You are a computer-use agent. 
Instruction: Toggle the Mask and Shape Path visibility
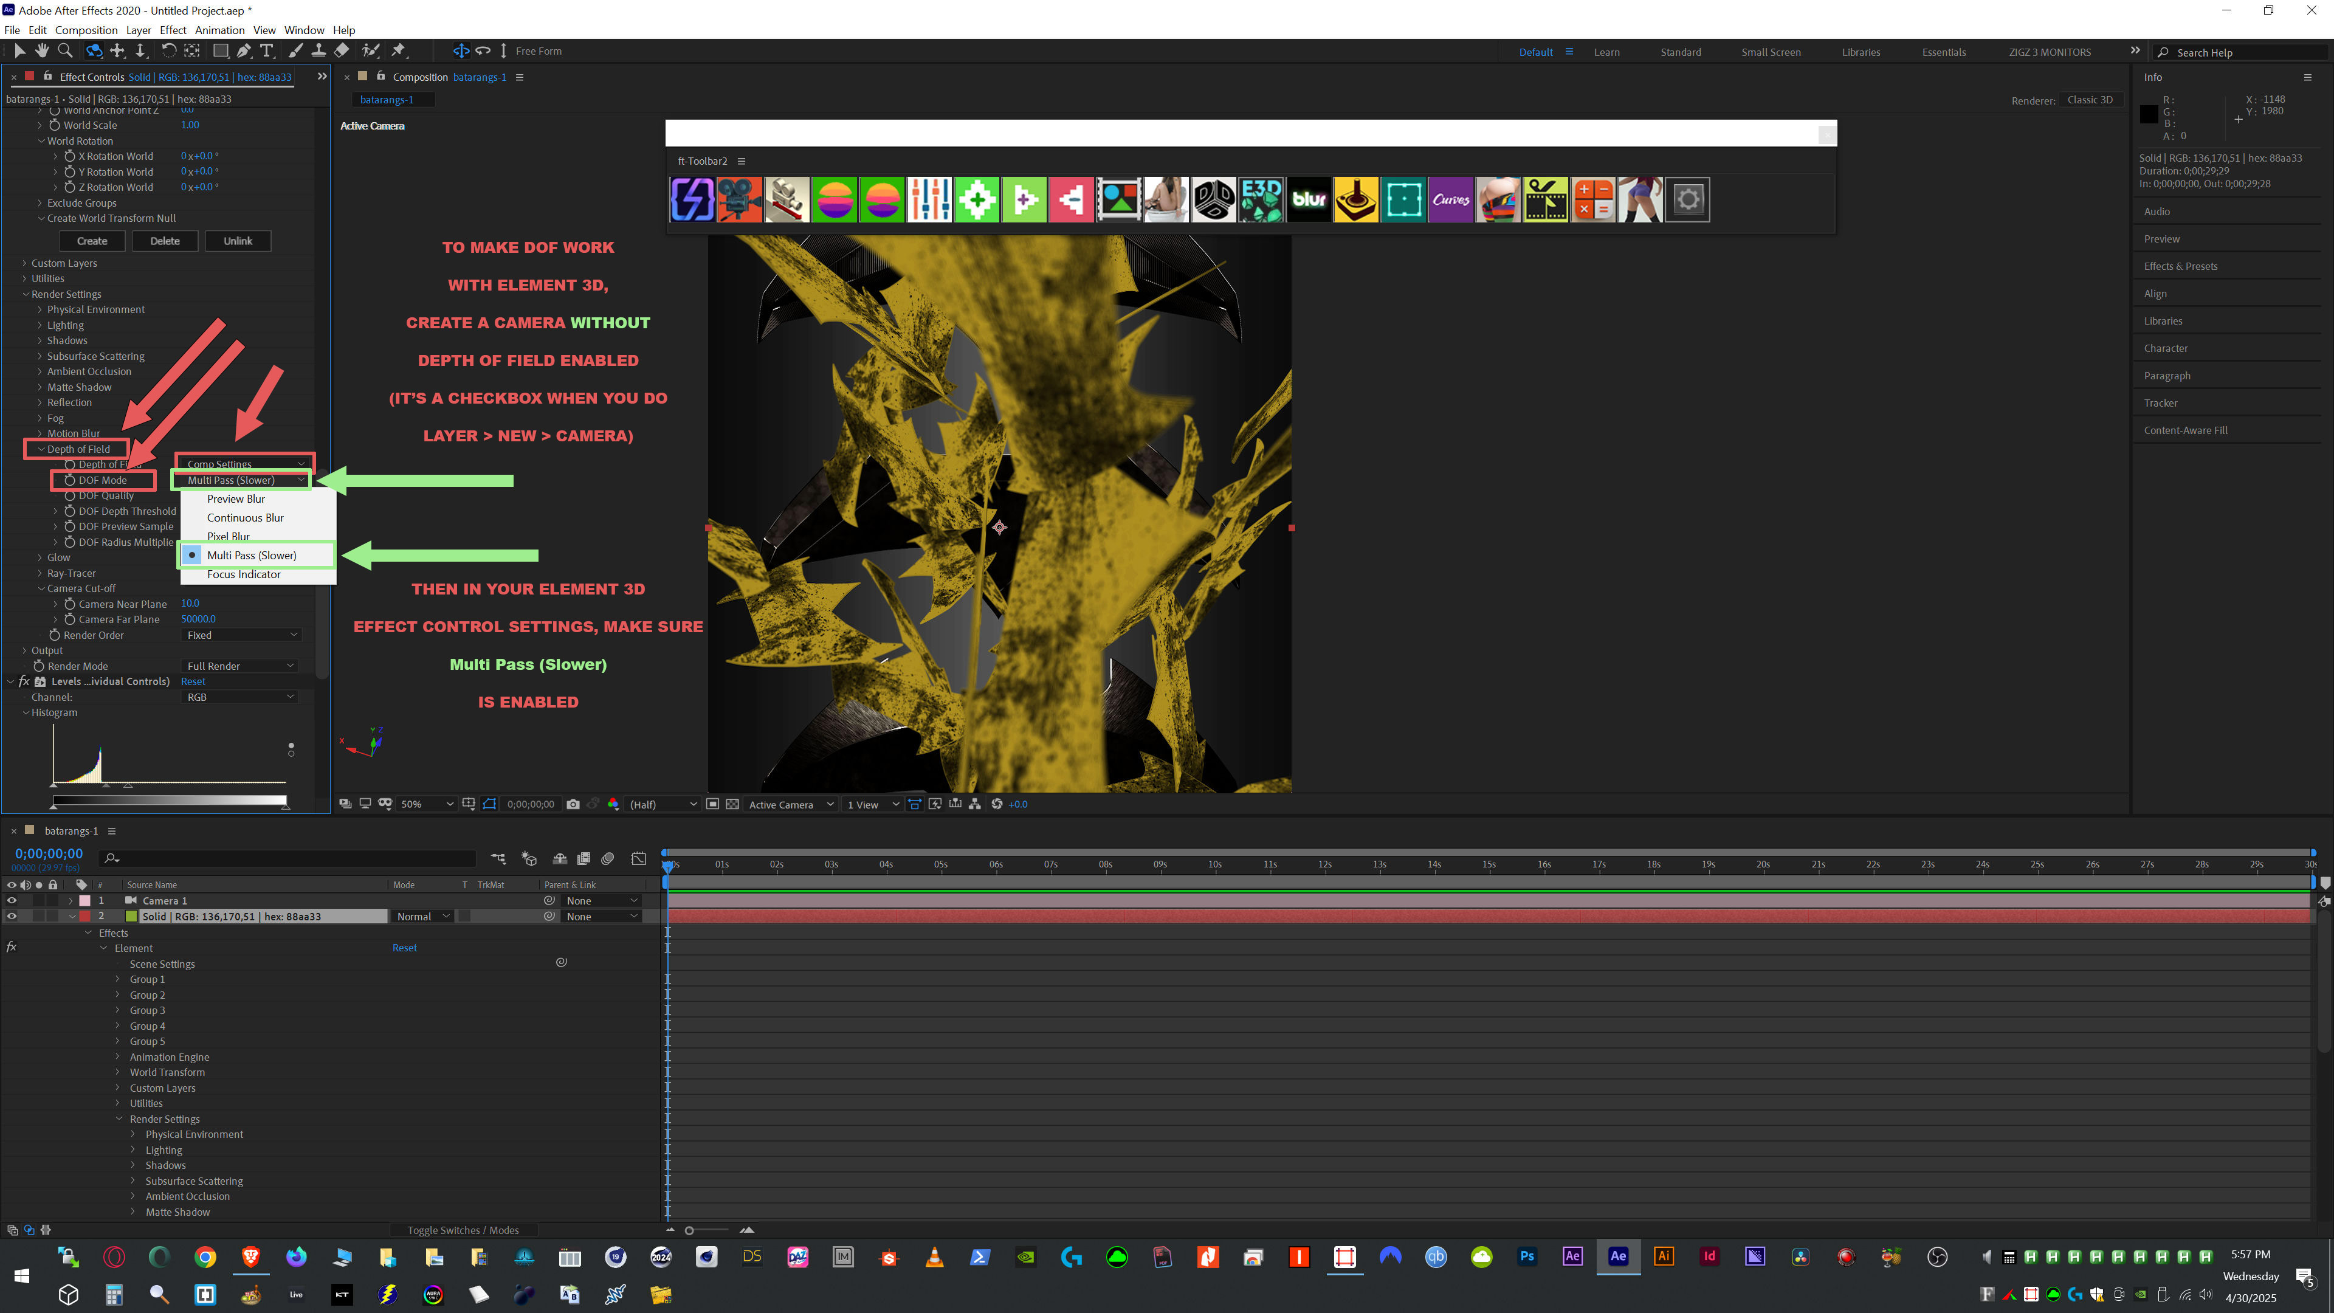(x=489, y=804)
